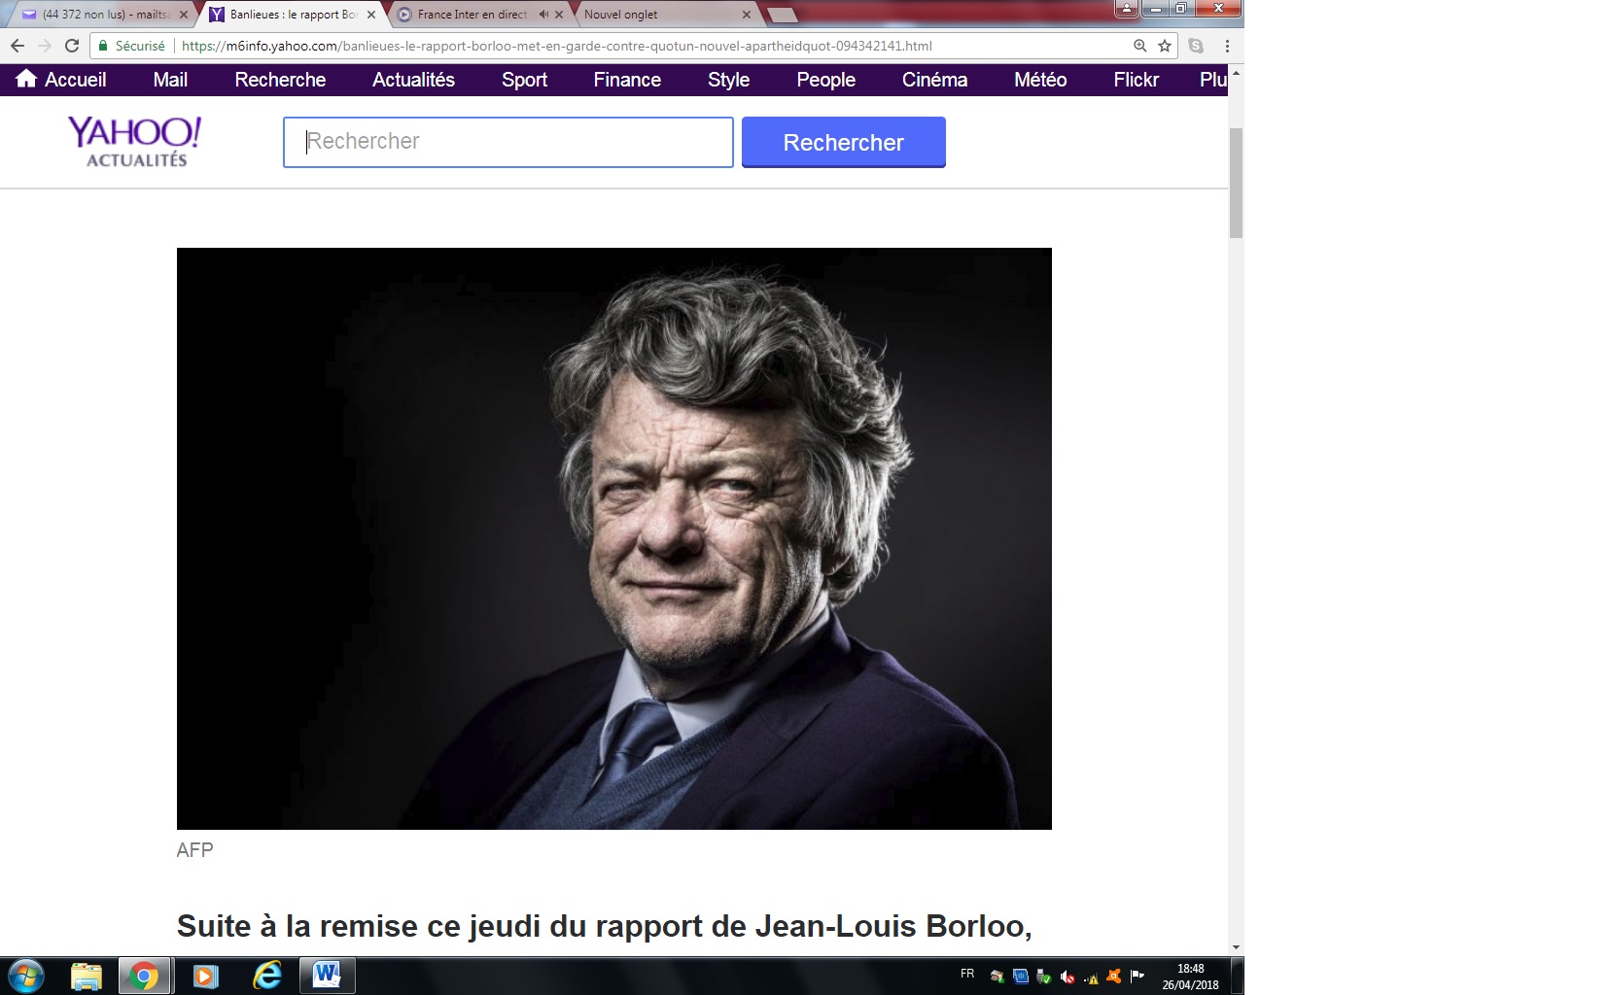Reload the page with the refresh icon
Screen dimensions: 1610x995
(x=72, y=46)
